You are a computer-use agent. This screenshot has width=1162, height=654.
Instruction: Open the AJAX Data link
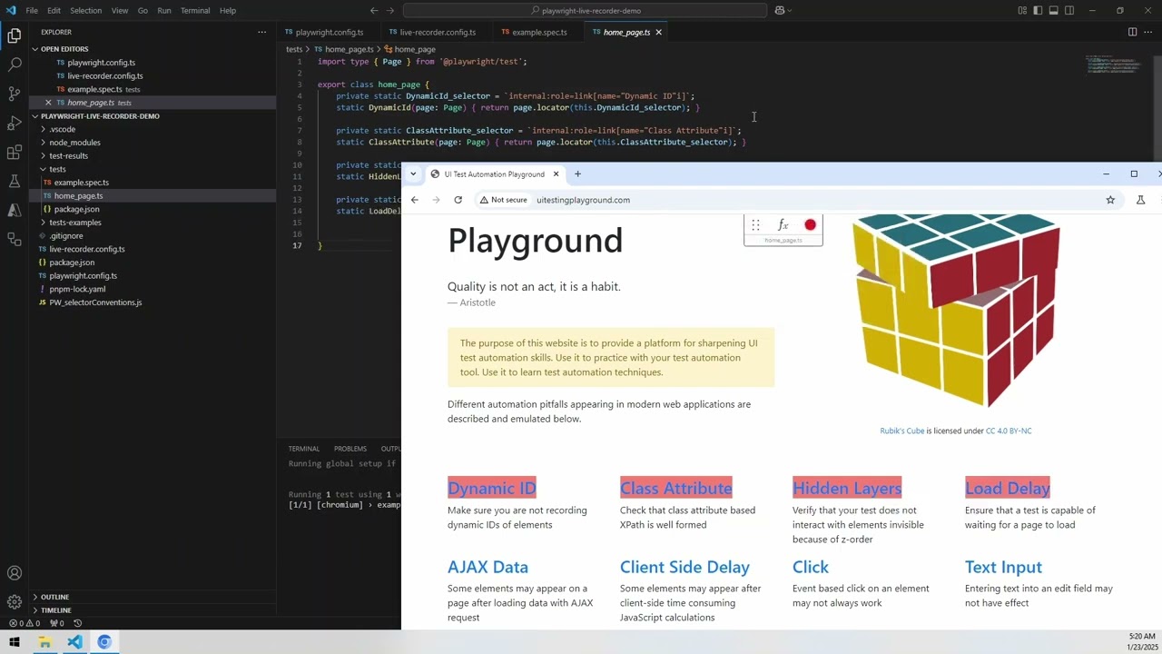487,567
